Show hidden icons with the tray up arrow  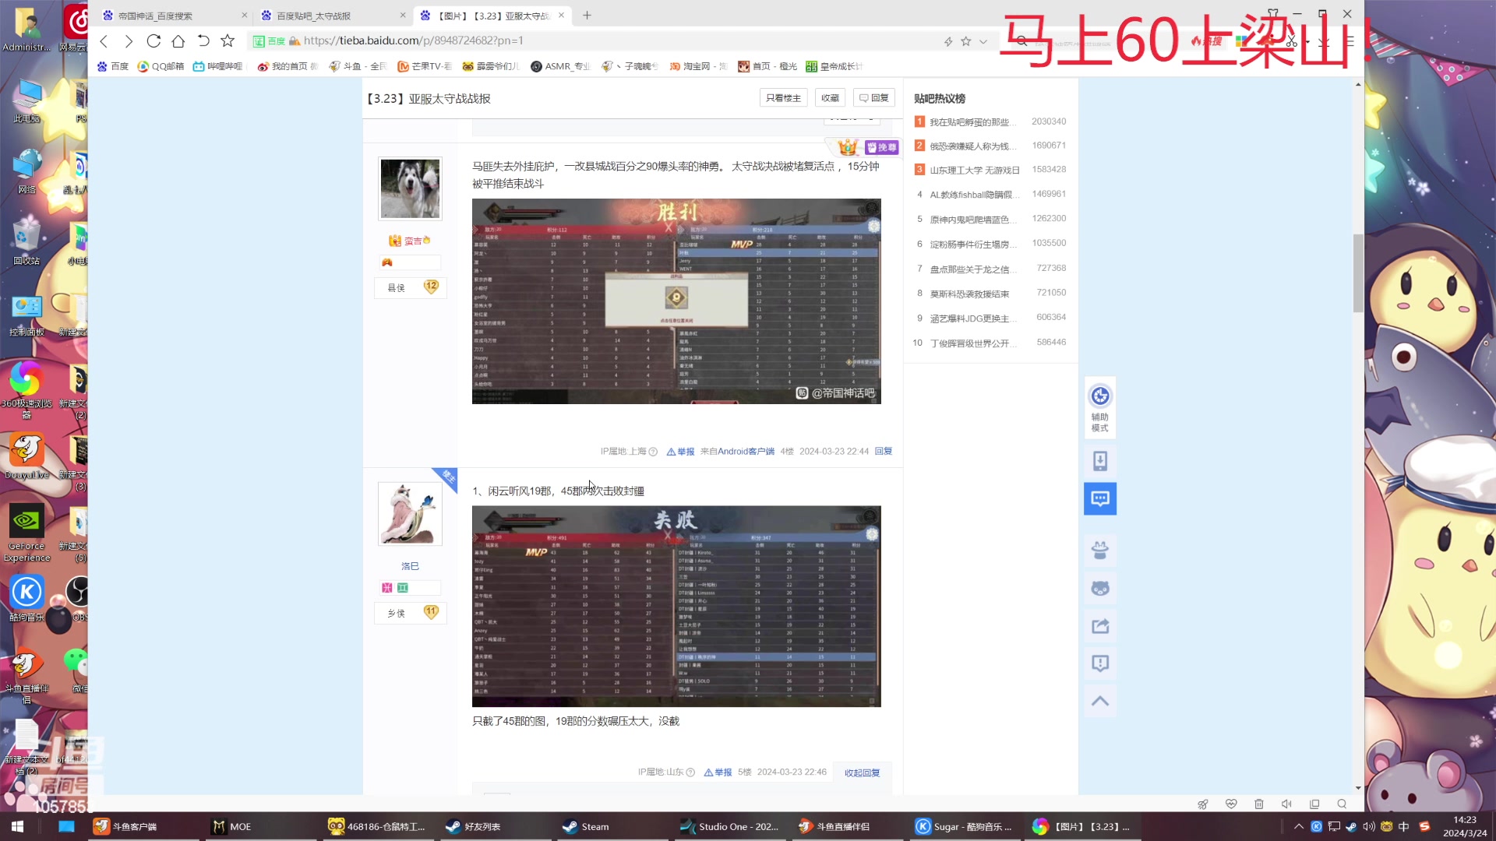pyautogui.click(x=1298, y=826)
